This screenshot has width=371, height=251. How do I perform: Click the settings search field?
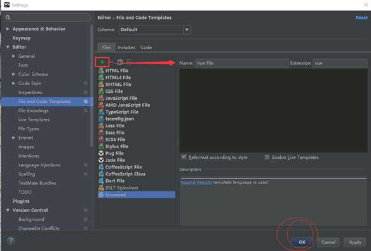48,18
